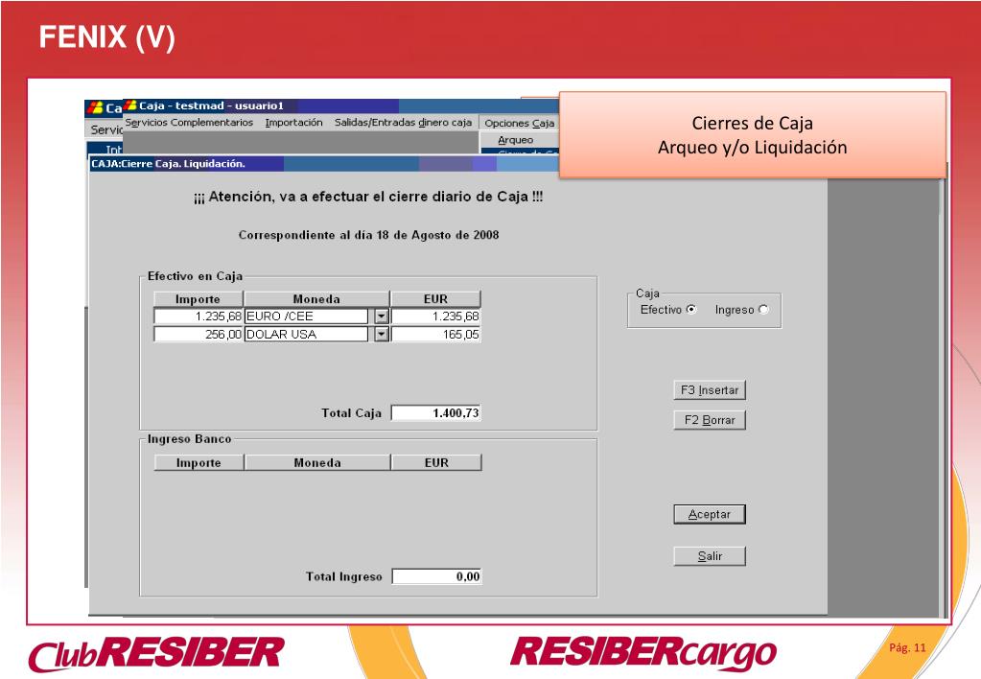Screen dimensions: 981x679
Task: Click the EUR amount 1.235,68 in EURO row
Action: click(436, 316)
